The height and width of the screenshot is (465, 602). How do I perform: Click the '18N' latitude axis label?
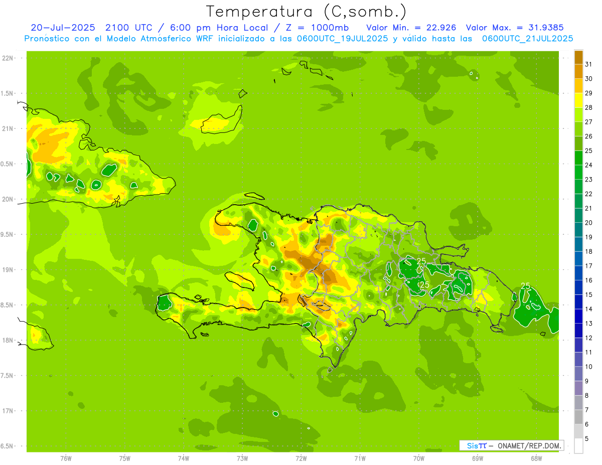8,340
